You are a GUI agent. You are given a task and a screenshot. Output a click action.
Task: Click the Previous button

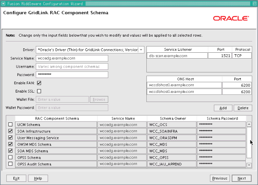click(220, 178)
